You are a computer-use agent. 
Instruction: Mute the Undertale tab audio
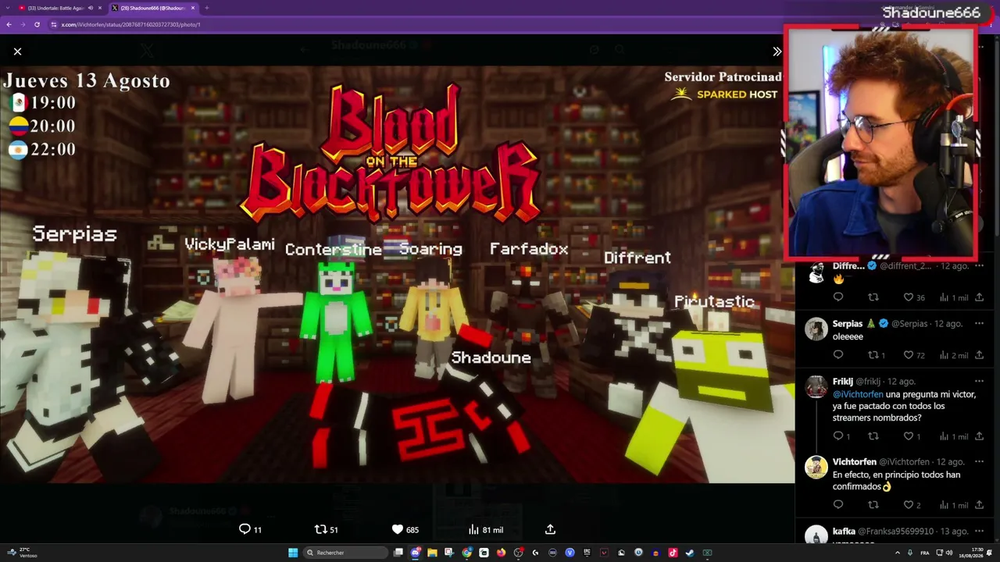[x=91, y=8]
